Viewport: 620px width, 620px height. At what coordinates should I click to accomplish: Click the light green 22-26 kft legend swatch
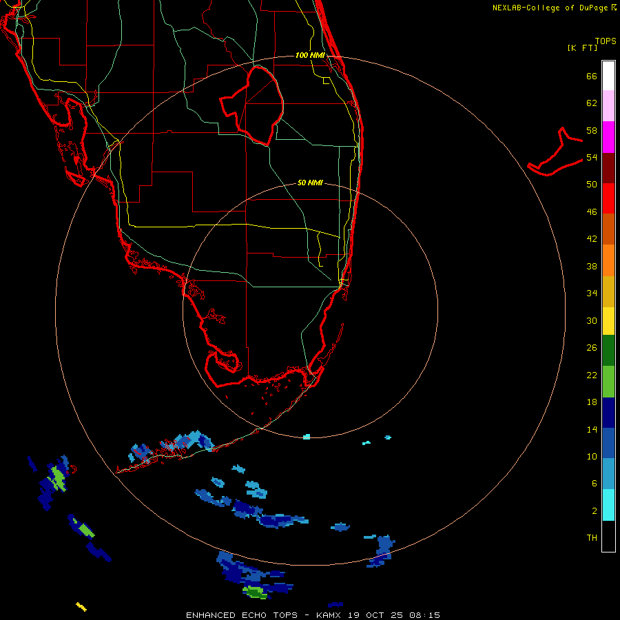(x=608, y=382)
